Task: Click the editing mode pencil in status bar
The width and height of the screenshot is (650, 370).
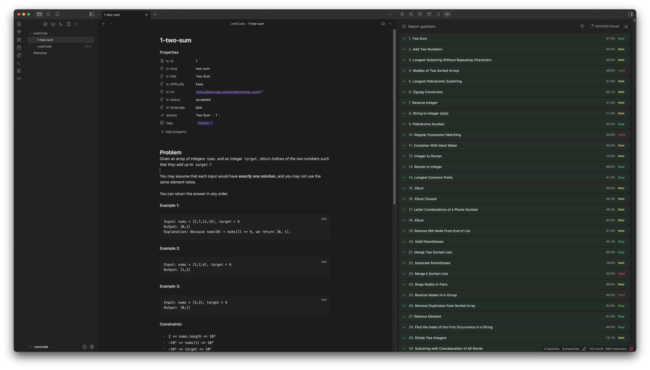Action: [x=584, y=349]
